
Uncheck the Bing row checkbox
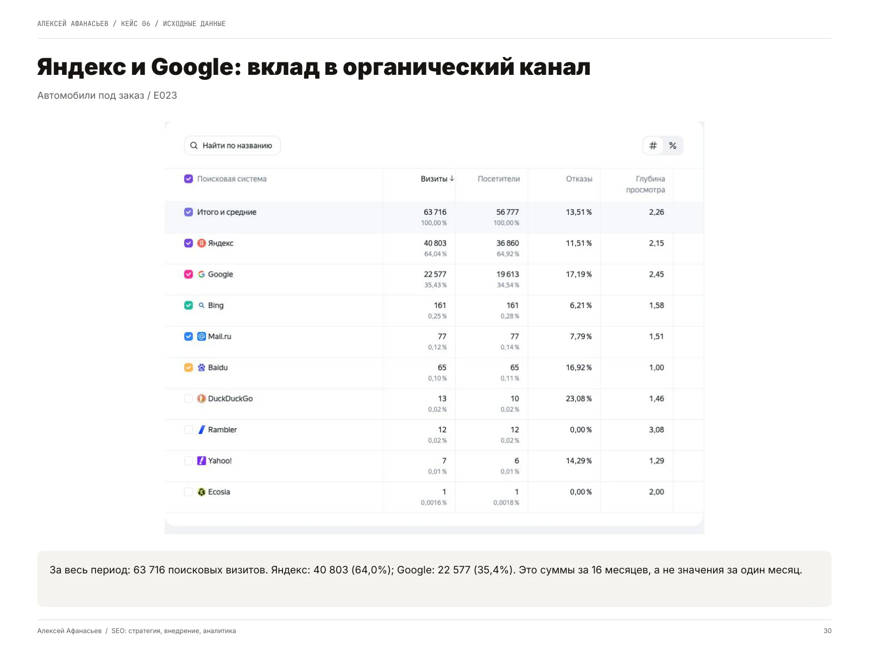[188, 305]
